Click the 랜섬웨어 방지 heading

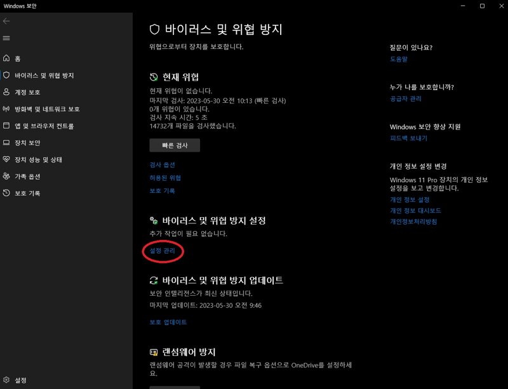click(x=189, y=352)
